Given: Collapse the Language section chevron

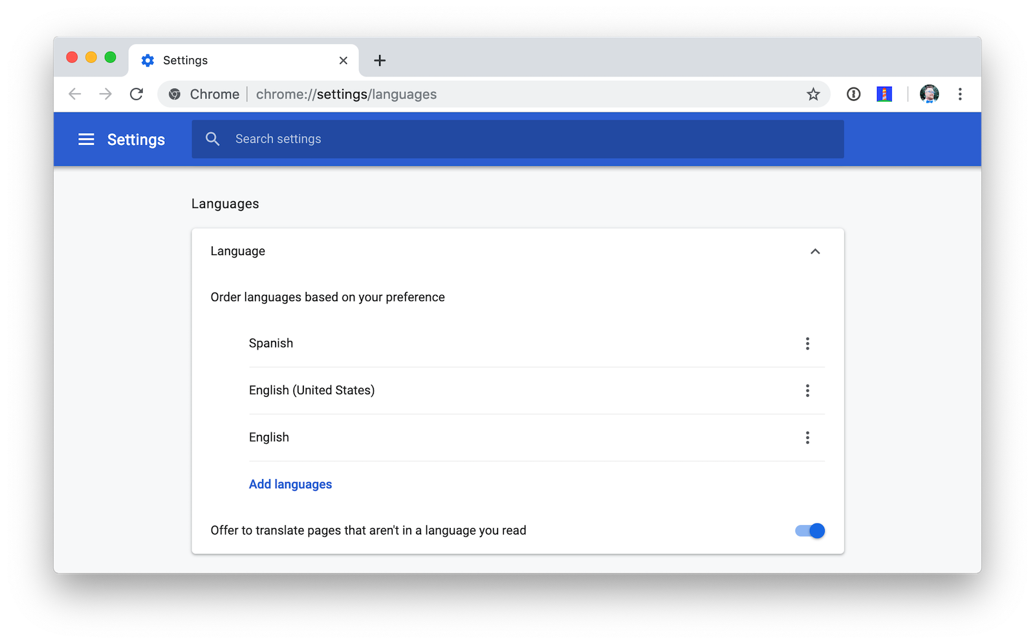Looking at the screenshot, I should 815,251.
